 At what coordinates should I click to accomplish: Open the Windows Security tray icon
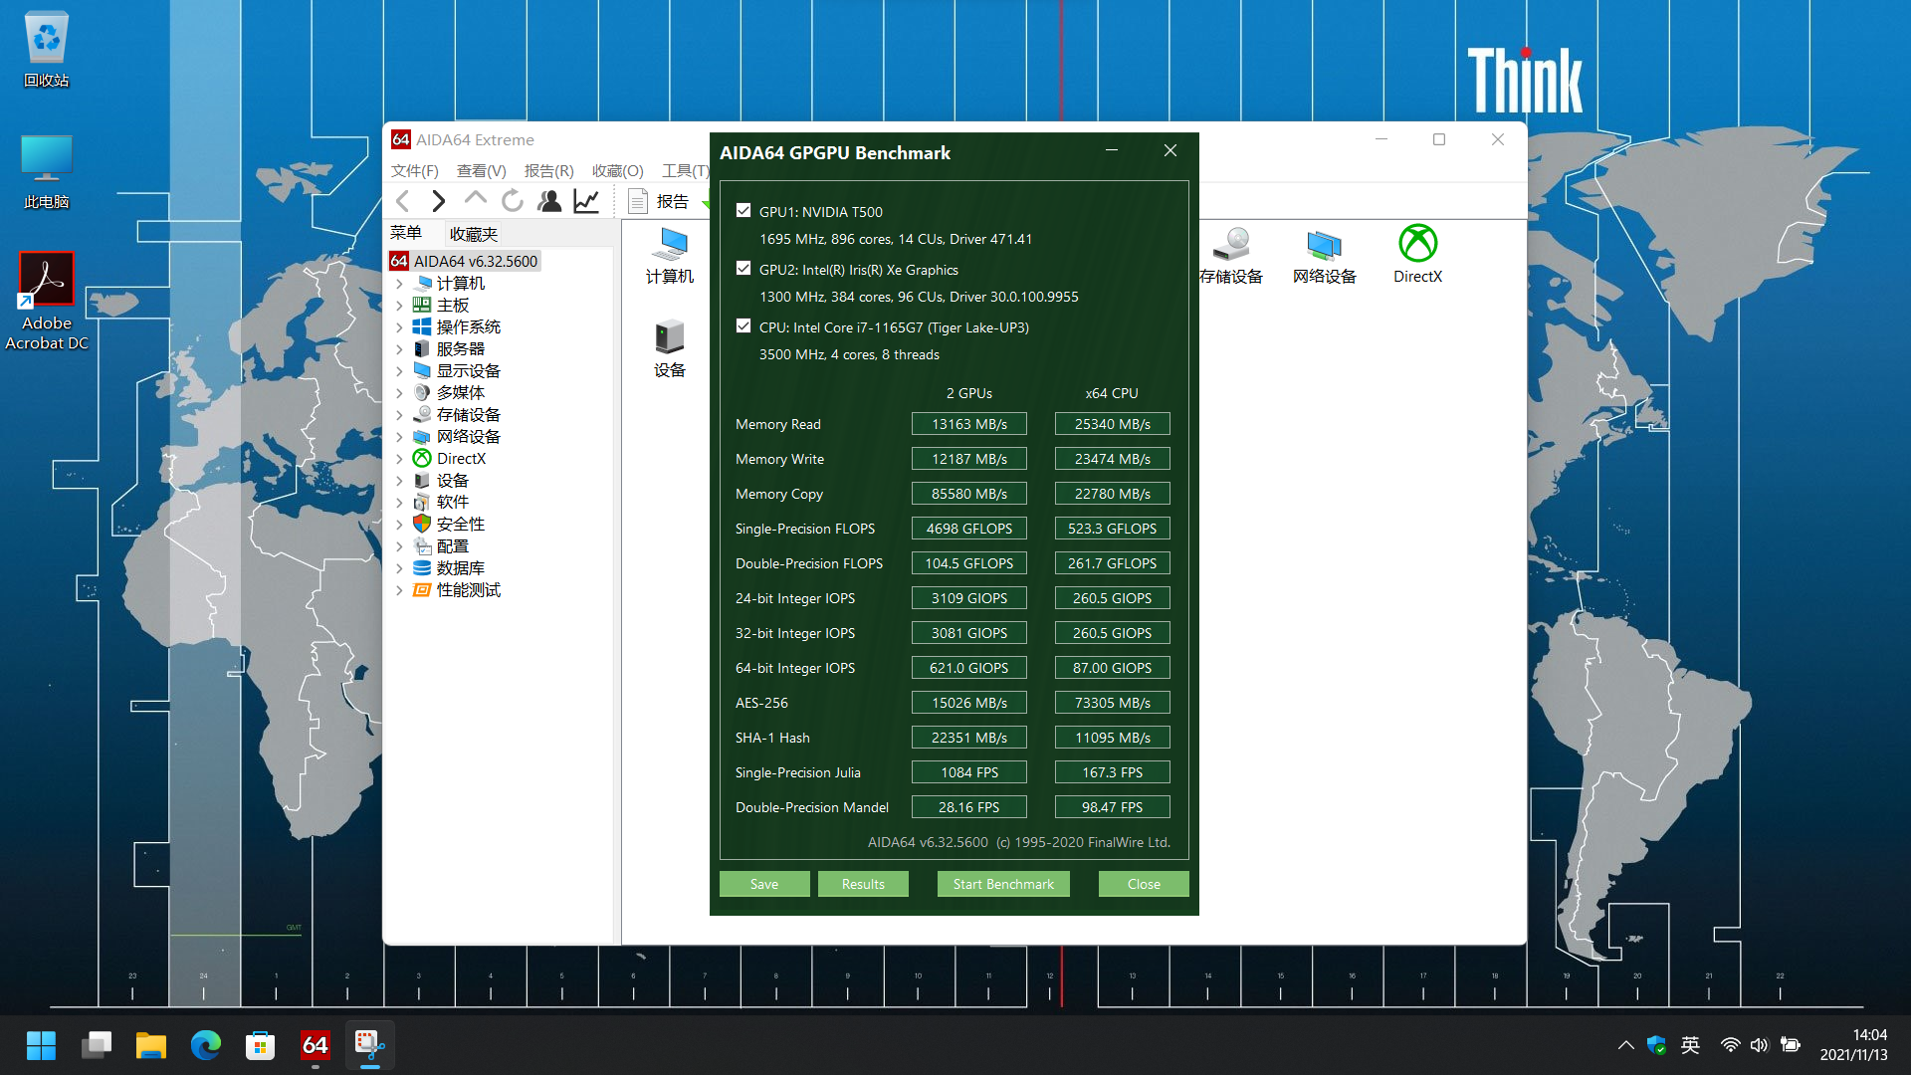pos(1657,1045)
